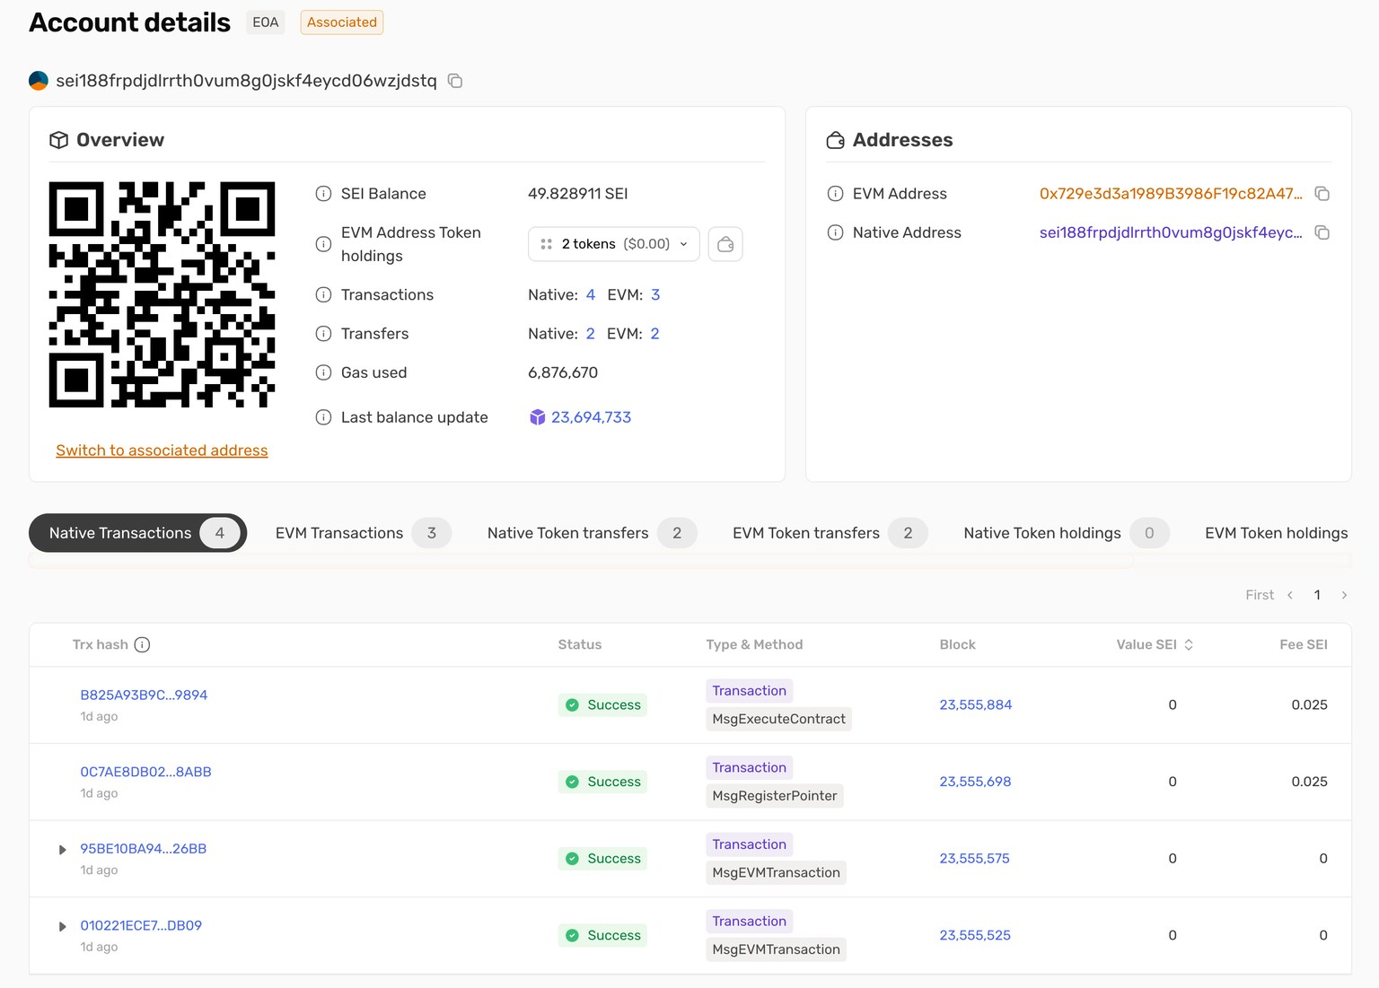
Task: Go to next page arrow in pagination
Action: (x=1344, y=595)
